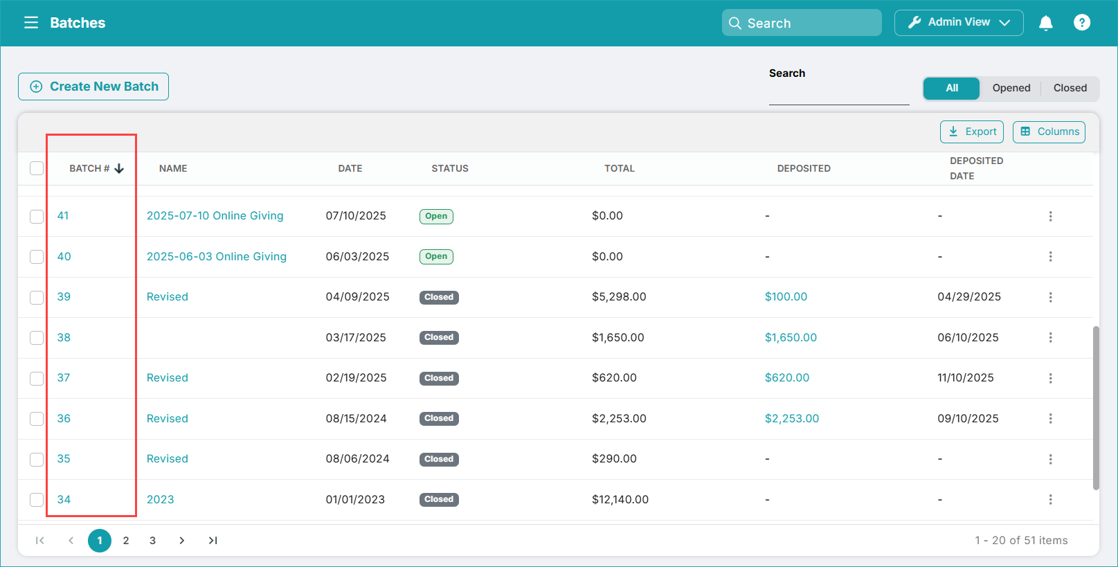Go to first page of results
Viewport: 1118px width, 567px height.
pos(40,540)
